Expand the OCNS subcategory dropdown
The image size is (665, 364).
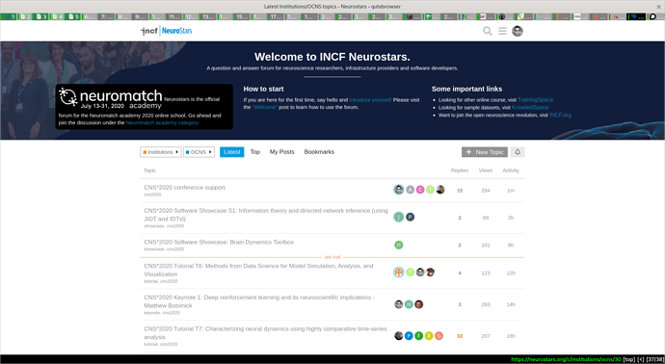(199, 152)
